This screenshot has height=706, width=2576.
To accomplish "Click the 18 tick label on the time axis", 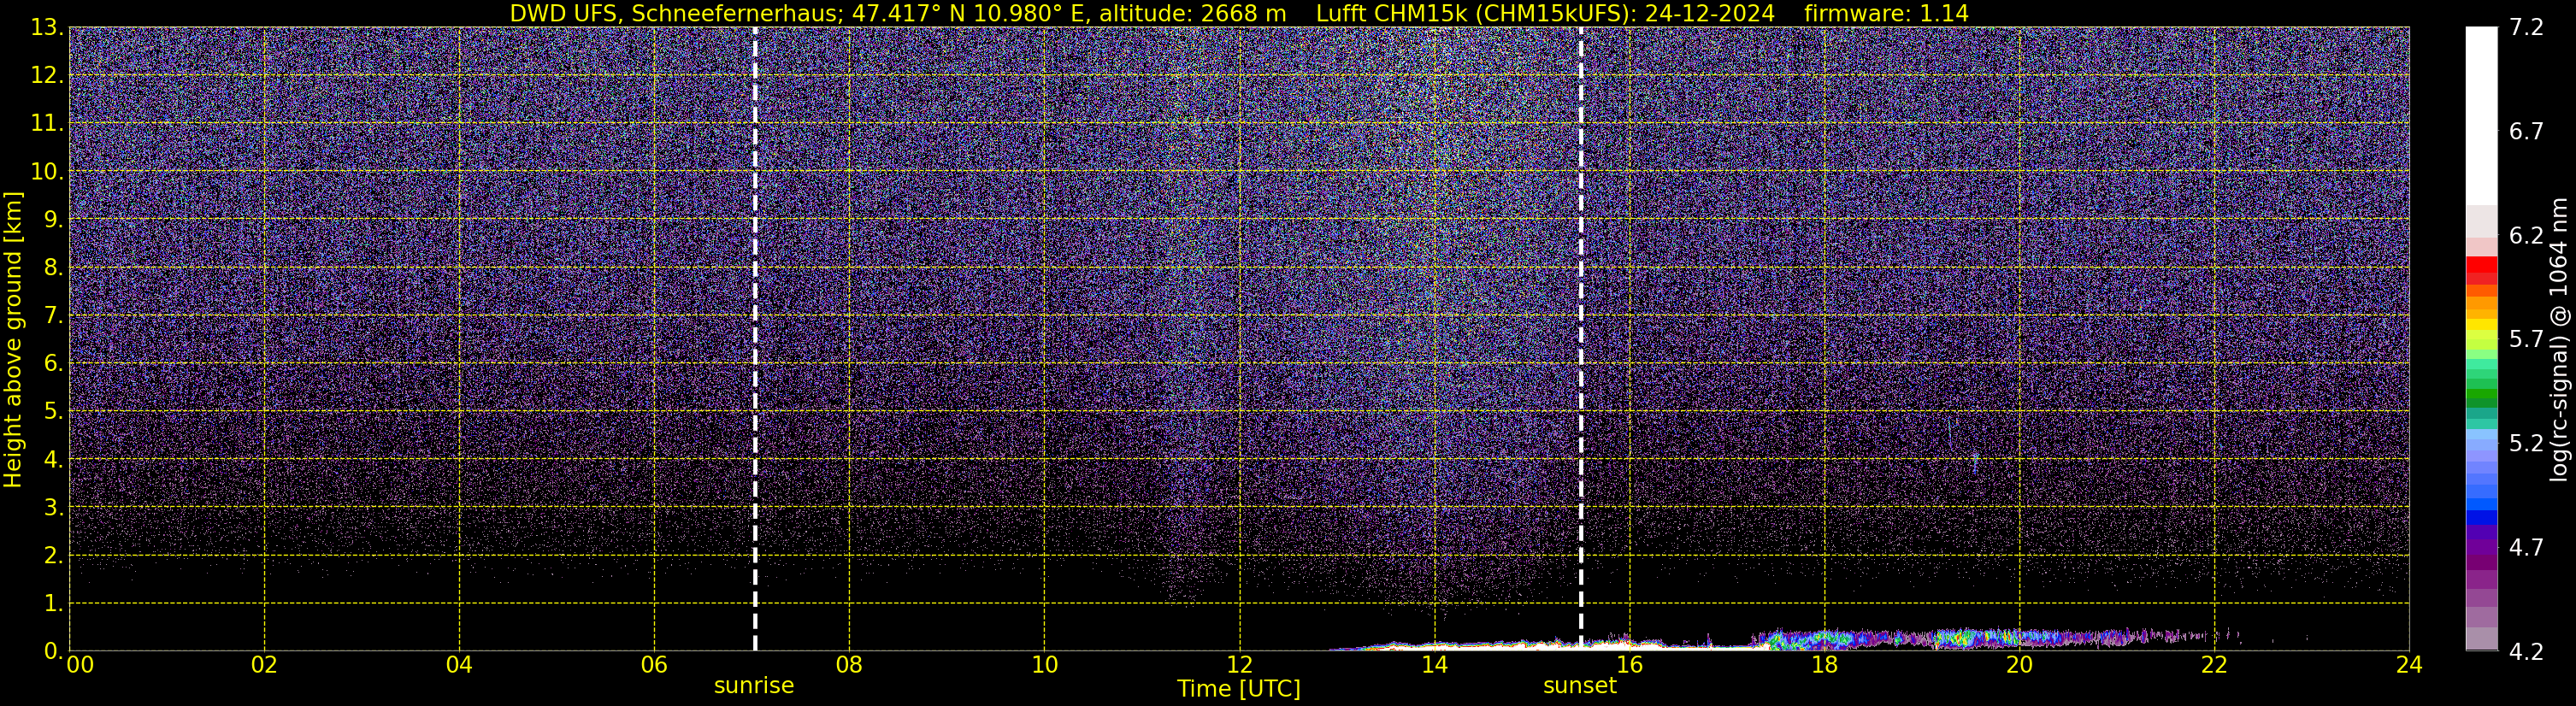I will coord(1824,665).
